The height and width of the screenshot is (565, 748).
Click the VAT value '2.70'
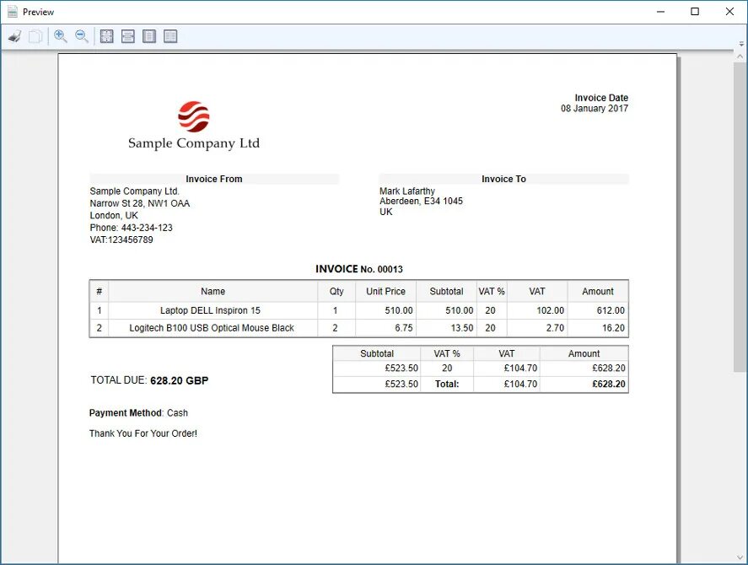[x=555, y=328]
